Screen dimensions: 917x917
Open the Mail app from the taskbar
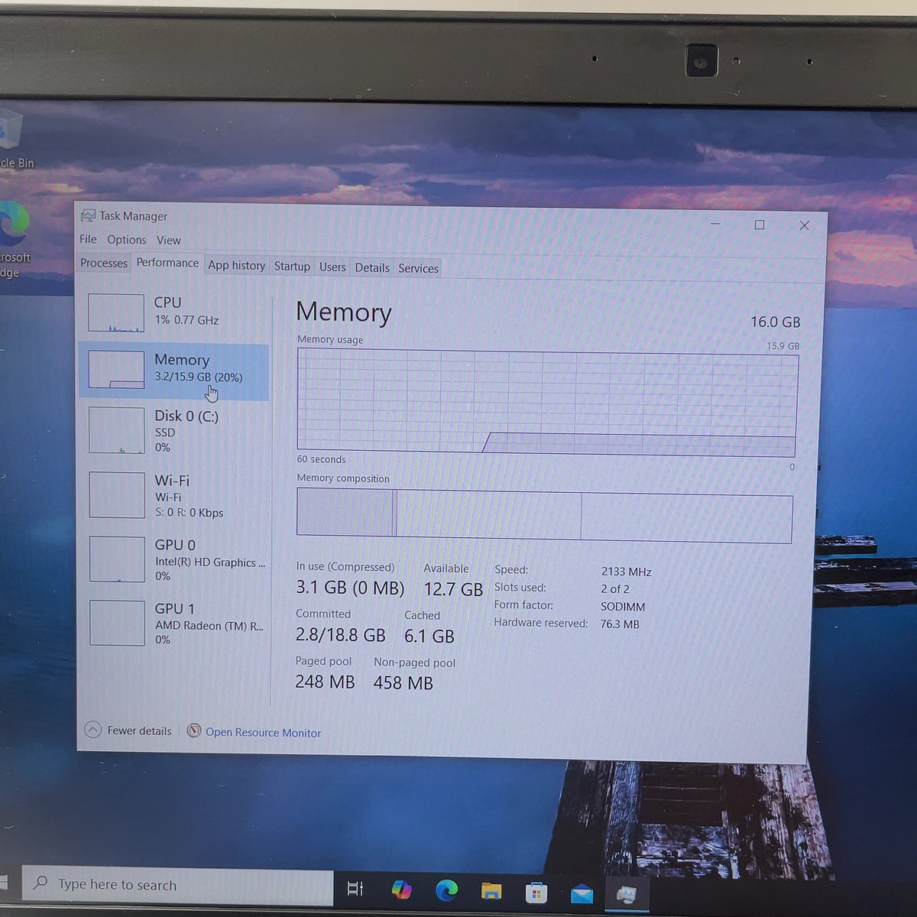(582, 893)
